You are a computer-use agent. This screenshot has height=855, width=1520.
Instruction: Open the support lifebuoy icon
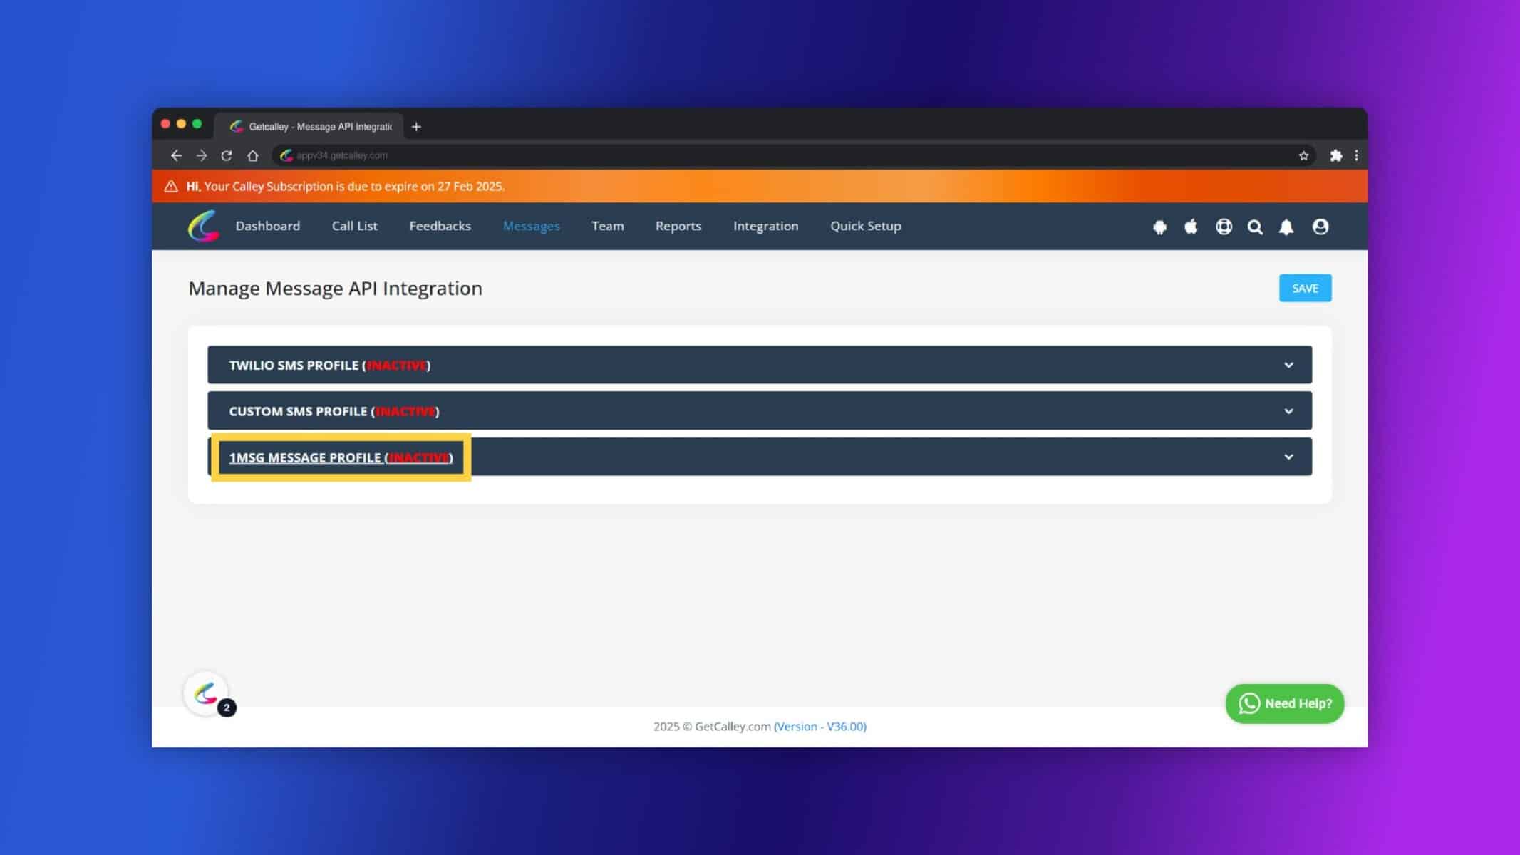1224,227
